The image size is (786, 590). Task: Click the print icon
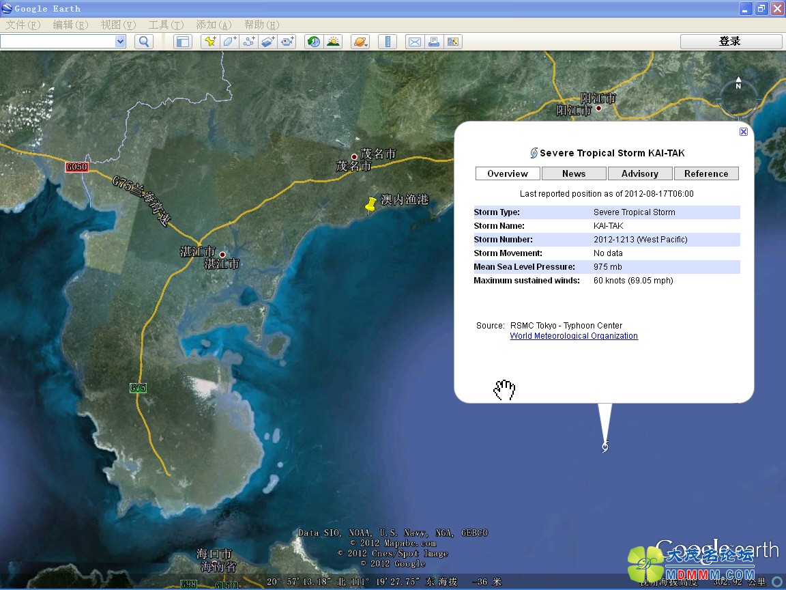coord(434,42)
